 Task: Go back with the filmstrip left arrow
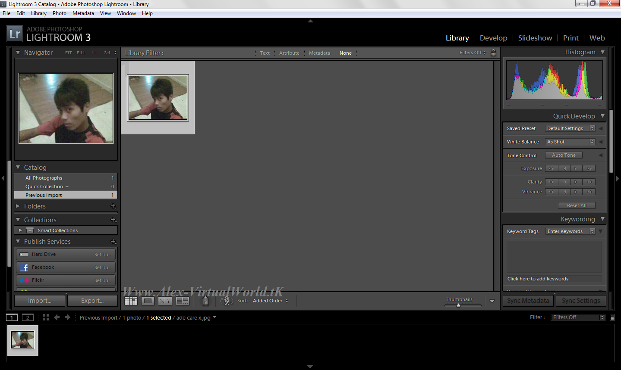[x=57, y=317]
